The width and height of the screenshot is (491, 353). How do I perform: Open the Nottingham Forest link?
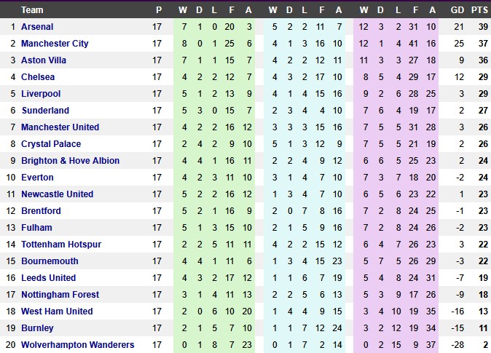[x=58, y=295]
